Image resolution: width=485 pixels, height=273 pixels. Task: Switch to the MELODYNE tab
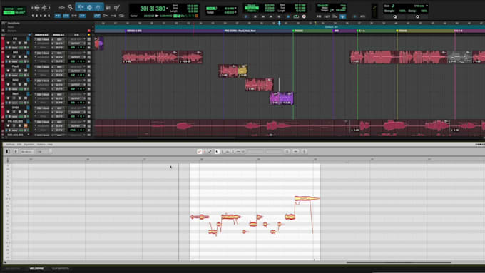[37, 269]
